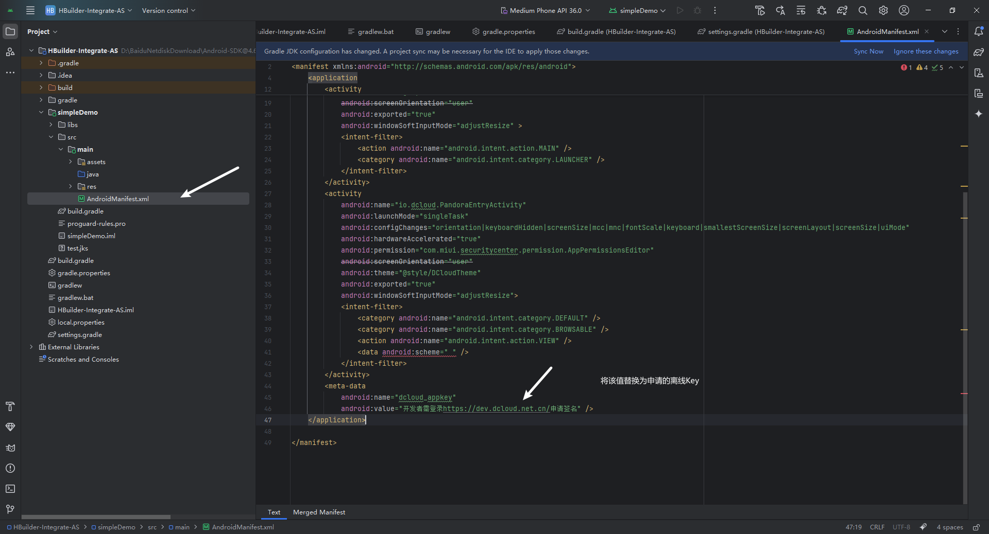Image resolution: width=989 pixels, height=534 pixels.
Task: Click Ignore these changes link
Action: pos(926,51)
